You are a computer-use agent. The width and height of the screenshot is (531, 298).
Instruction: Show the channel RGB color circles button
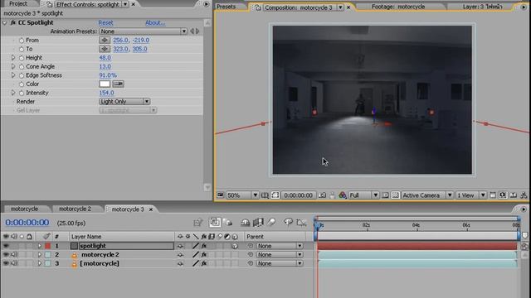(343, 195)
